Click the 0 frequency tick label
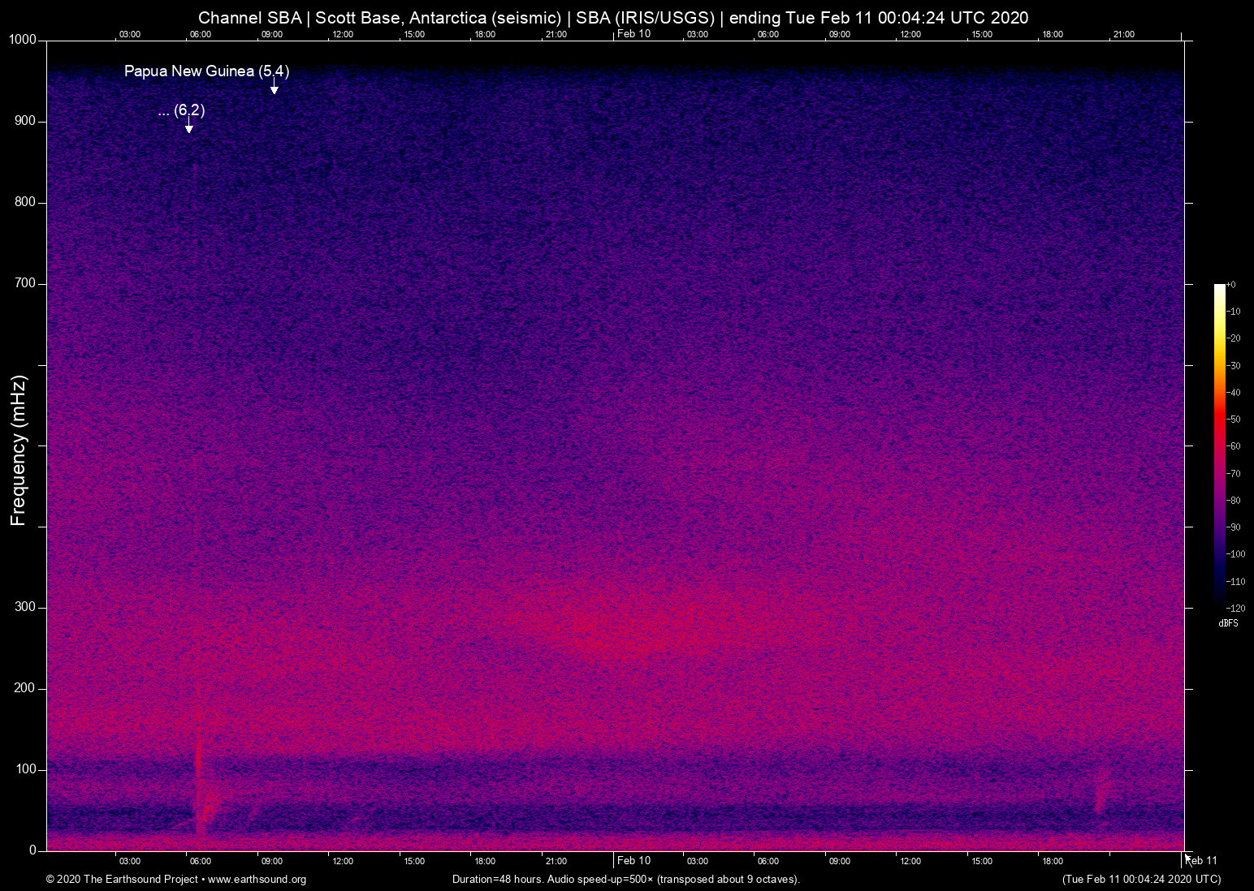The image size is (1254, 891). point(32,850)
